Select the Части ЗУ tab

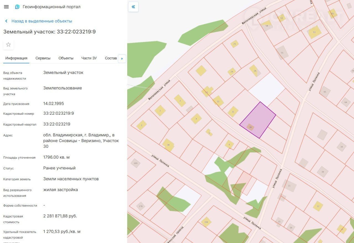click(89, 58)
